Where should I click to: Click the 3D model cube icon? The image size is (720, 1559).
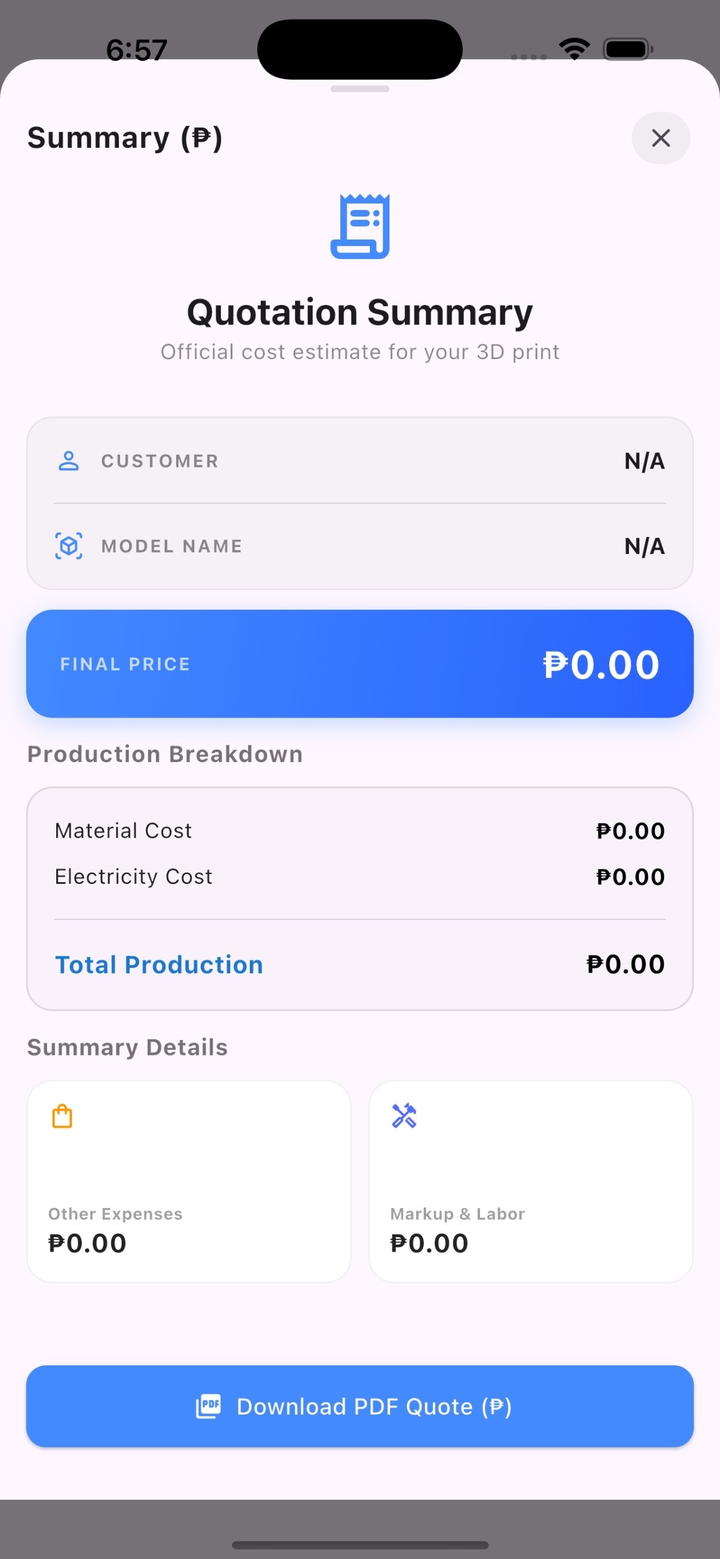tap(68, 546)
